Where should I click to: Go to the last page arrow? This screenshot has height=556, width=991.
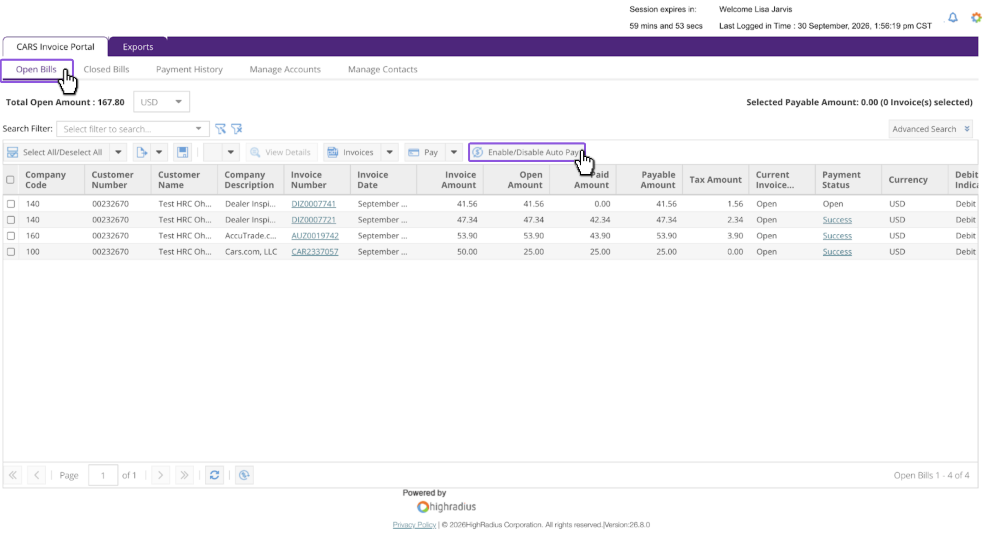[184, 475]
